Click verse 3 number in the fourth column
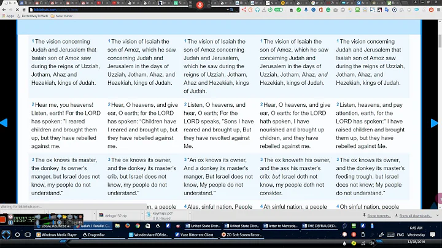Viewport: 442px width, 248px height. pos(262,160)
